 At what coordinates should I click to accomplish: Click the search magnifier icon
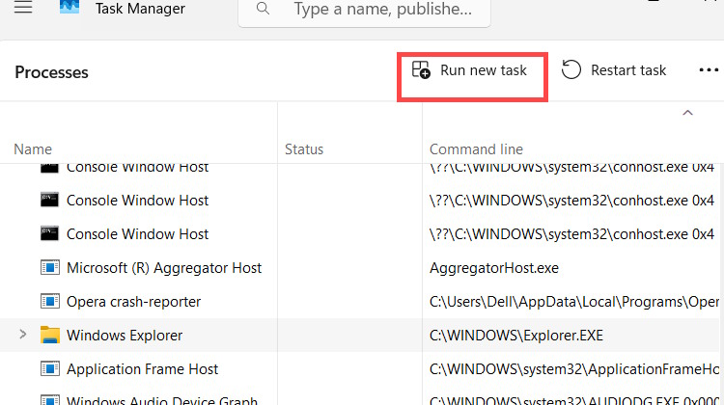point(263,9)
